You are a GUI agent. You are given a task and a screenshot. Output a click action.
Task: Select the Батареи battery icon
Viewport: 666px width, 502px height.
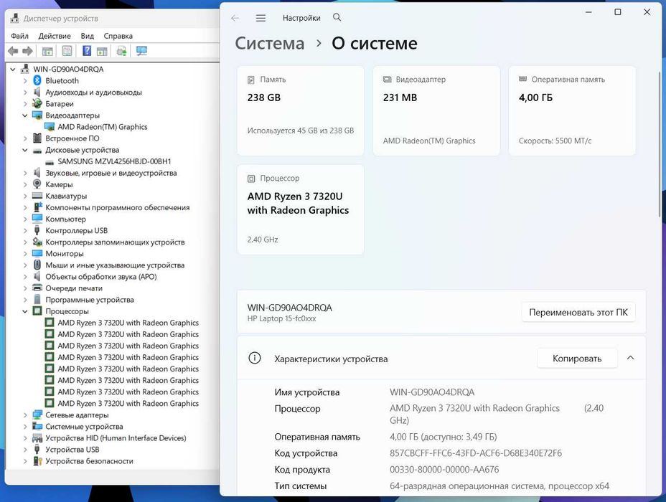(37, 103)
